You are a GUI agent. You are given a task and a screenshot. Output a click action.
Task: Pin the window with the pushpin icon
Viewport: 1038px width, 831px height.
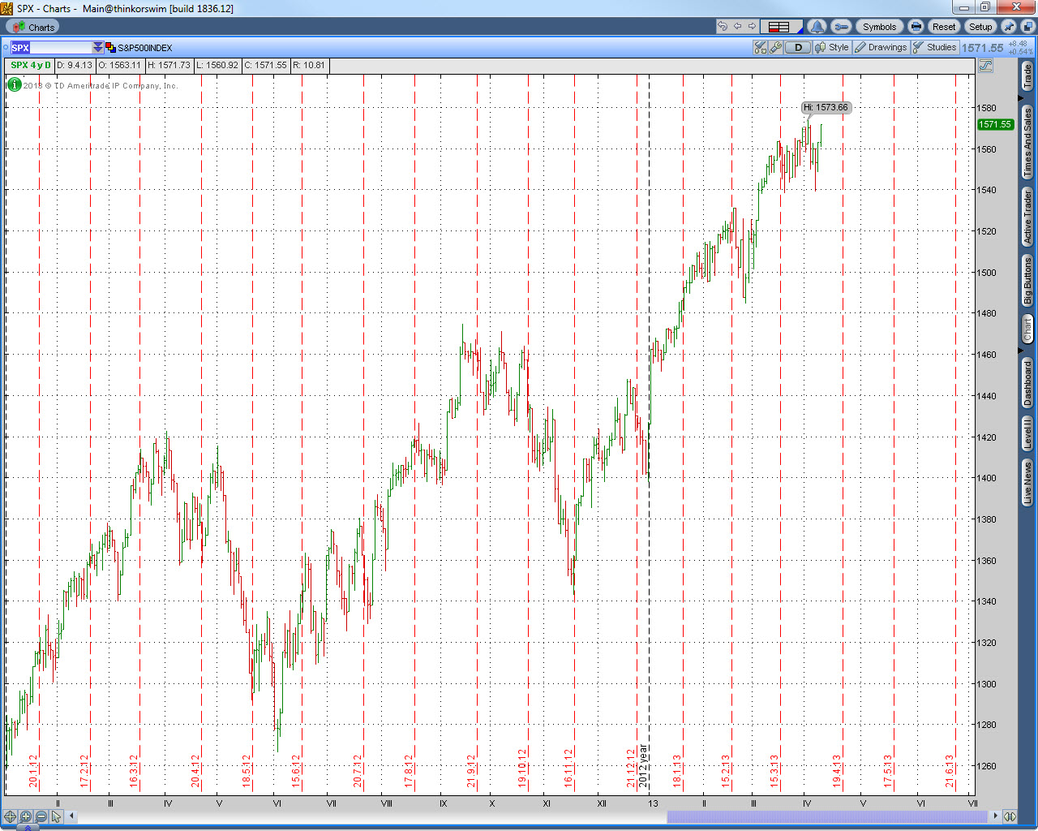1010,27
